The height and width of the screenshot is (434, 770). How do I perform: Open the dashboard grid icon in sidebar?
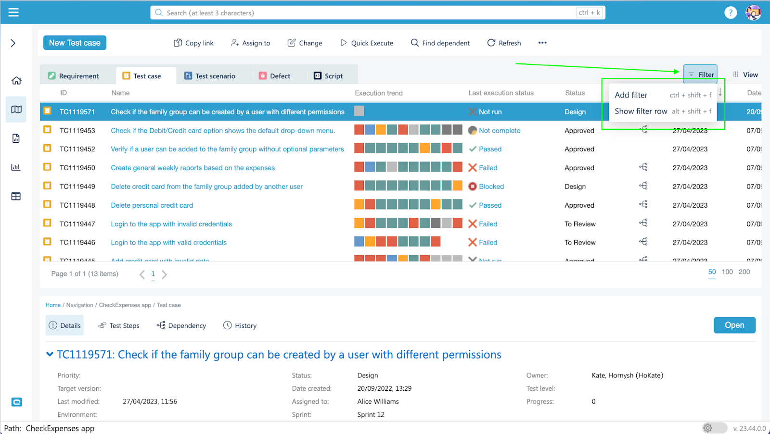point(16,196)
